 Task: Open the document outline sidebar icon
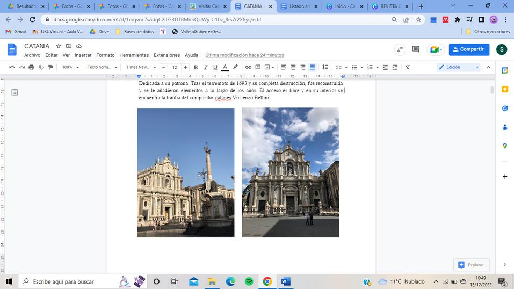[x=15, y=92]
